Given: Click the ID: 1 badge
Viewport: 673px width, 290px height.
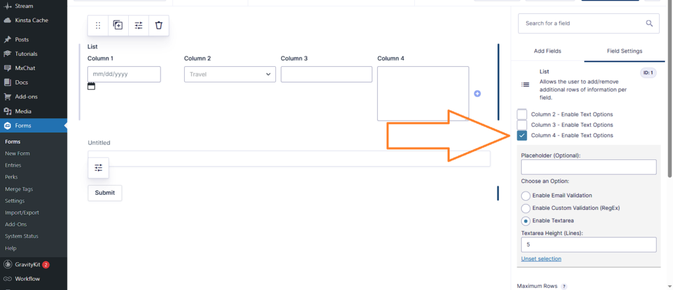Looking at the screenshot, I should (x=648, y=73).
